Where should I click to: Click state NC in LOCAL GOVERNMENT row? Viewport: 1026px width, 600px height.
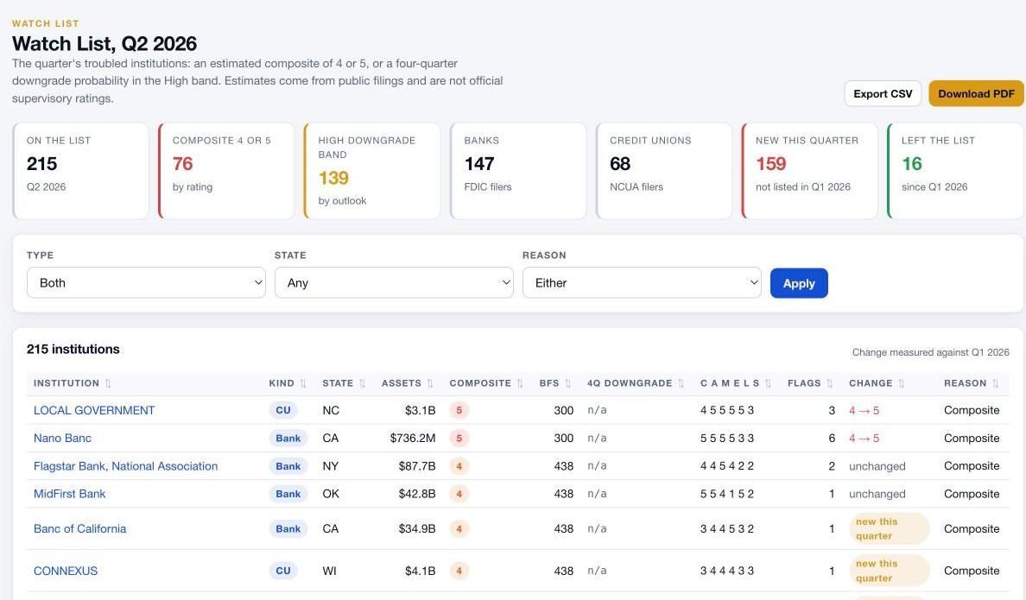click(331, 410)
